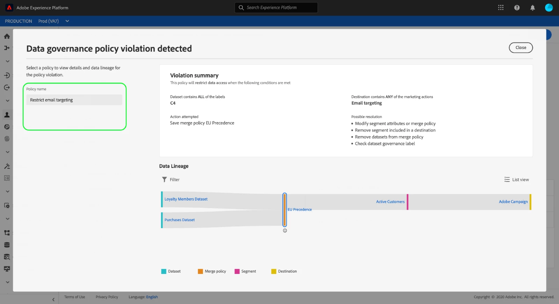The height and width of the screenshot is (304, 559).
Task: Open the Requests checklist icon in sidebar
Action: pyautogui.click(x=7, y=178)
